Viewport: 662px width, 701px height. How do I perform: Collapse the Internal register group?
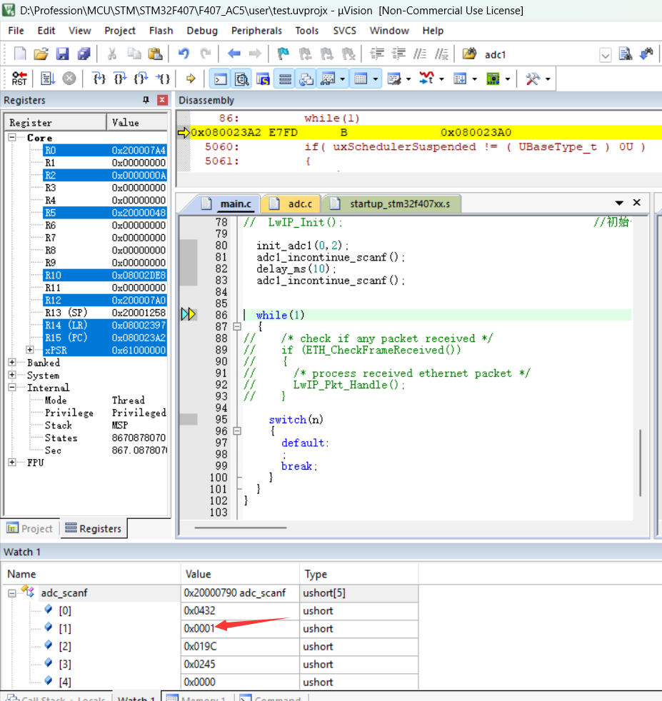[x=12, y=387]
